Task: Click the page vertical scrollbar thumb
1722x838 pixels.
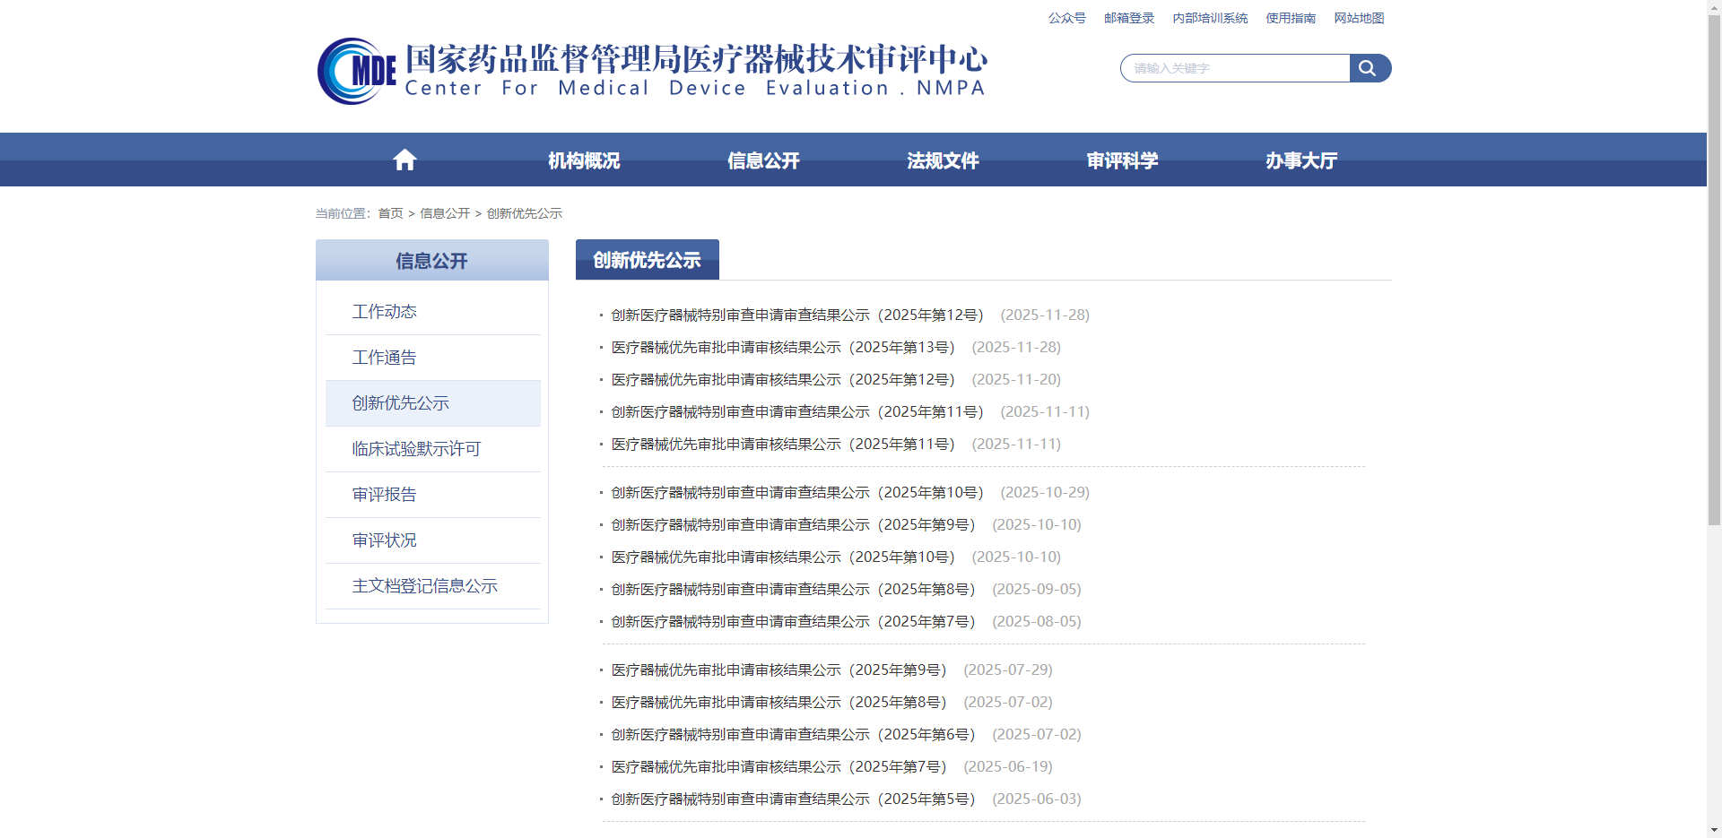Action: pyautogui.click(x=1714, y=269)
